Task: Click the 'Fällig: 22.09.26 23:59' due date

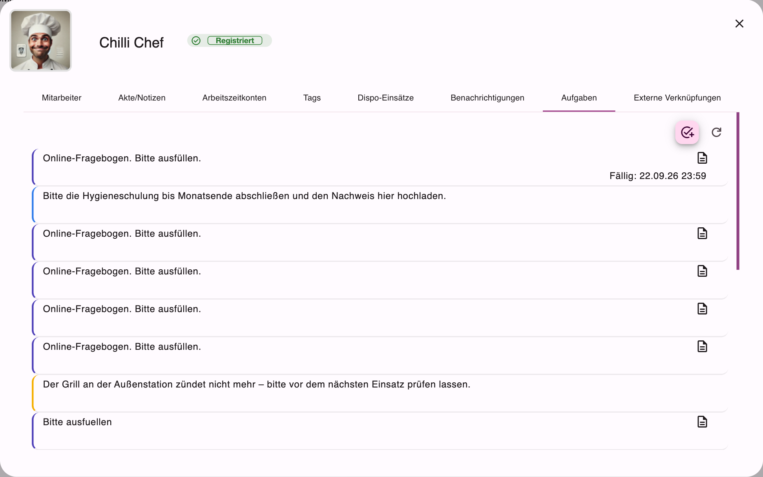Action: click(x=657, y=176)
